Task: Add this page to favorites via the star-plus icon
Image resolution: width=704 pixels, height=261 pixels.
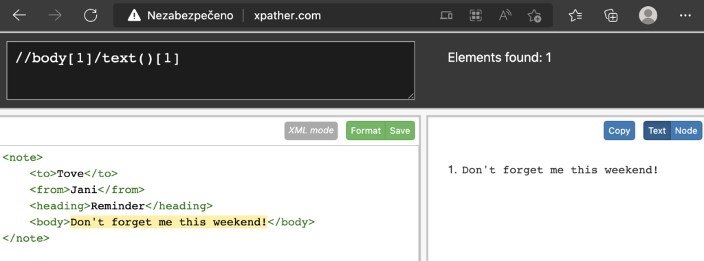Action: [534, 16]
